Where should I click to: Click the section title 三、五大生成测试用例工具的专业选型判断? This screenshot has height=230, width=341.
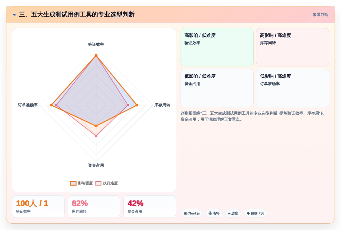pyautogui.click(x=76, y=15)
